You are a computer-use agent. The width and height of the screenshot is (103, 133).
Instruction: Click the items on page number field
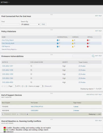click(42, 86)
